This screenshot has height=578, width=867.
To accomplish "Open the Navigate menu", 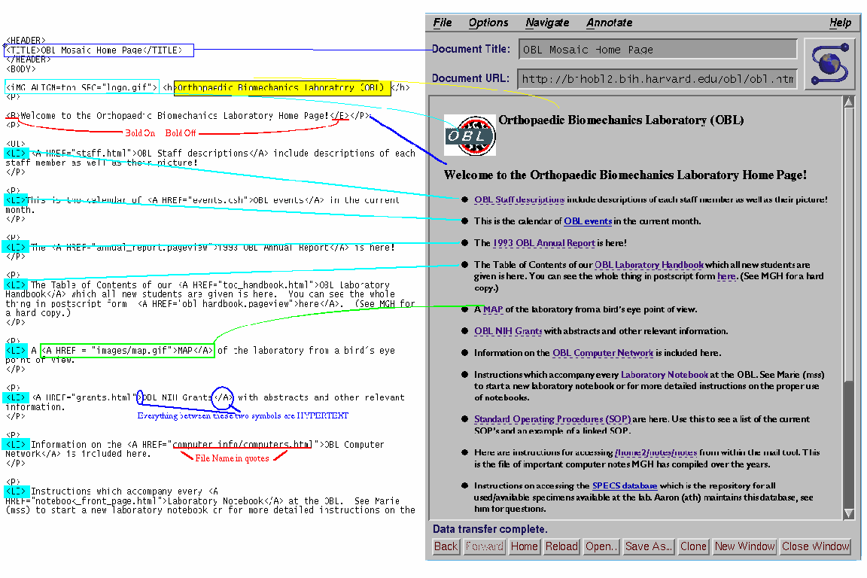I will [547, 23].
